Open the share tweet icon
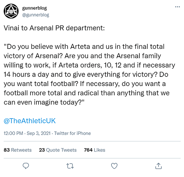The height and width of the screenshot is (177, 184). (x=159, y=166)
